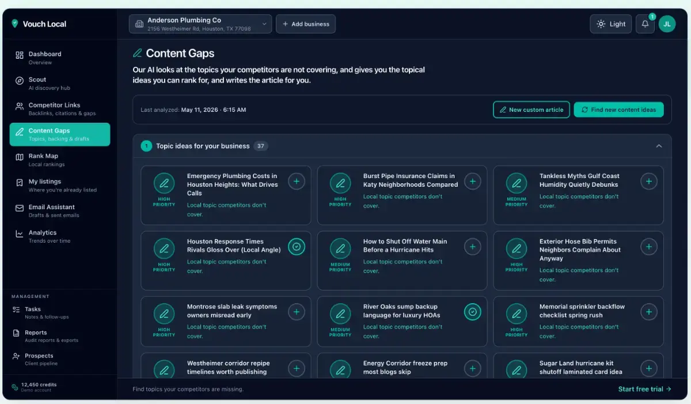Open Houston Response Times Rivals Gloss Over title
Image resolution: width=691 pixels, height=404 pixels.
pyautogui.click(x=234, y=246)
